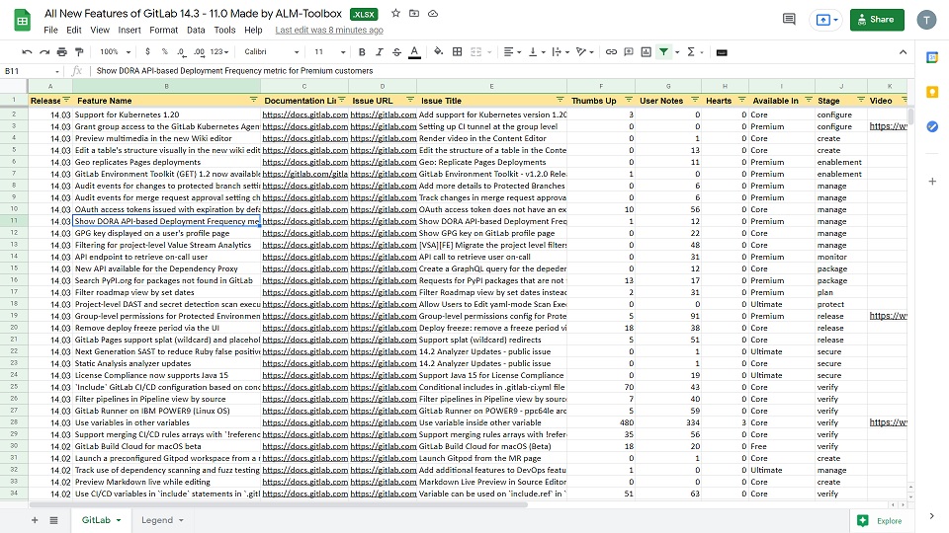Check the cloud document status icon

[433, 13]
